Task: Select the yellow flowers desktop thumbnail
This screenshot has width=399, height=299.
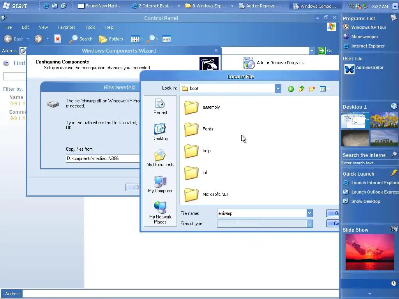Action: coord(384,120)
